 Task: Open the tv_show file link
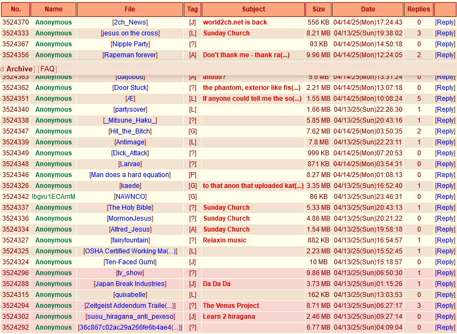click(130, 273)
